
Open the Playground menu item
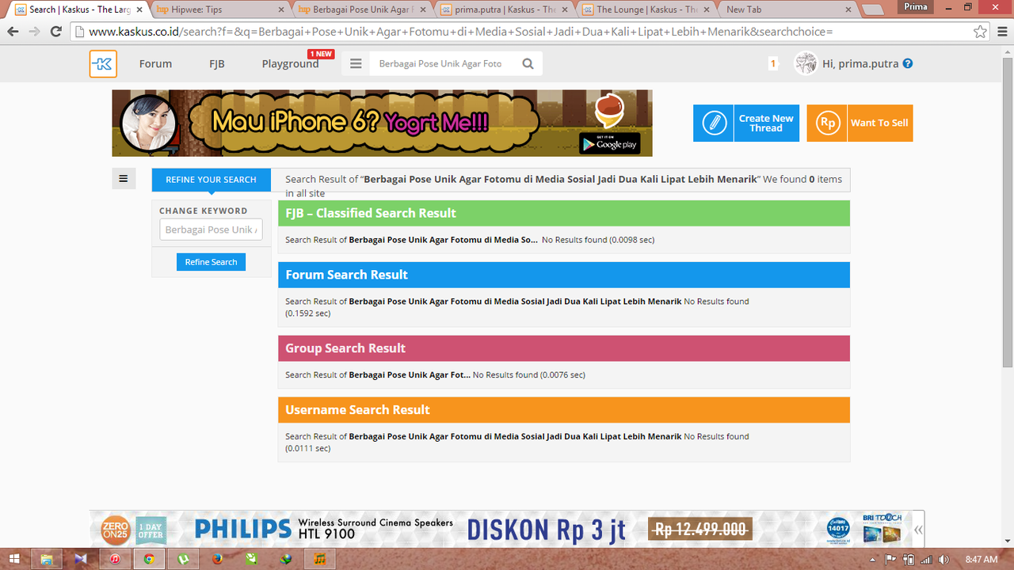(290, 64)
